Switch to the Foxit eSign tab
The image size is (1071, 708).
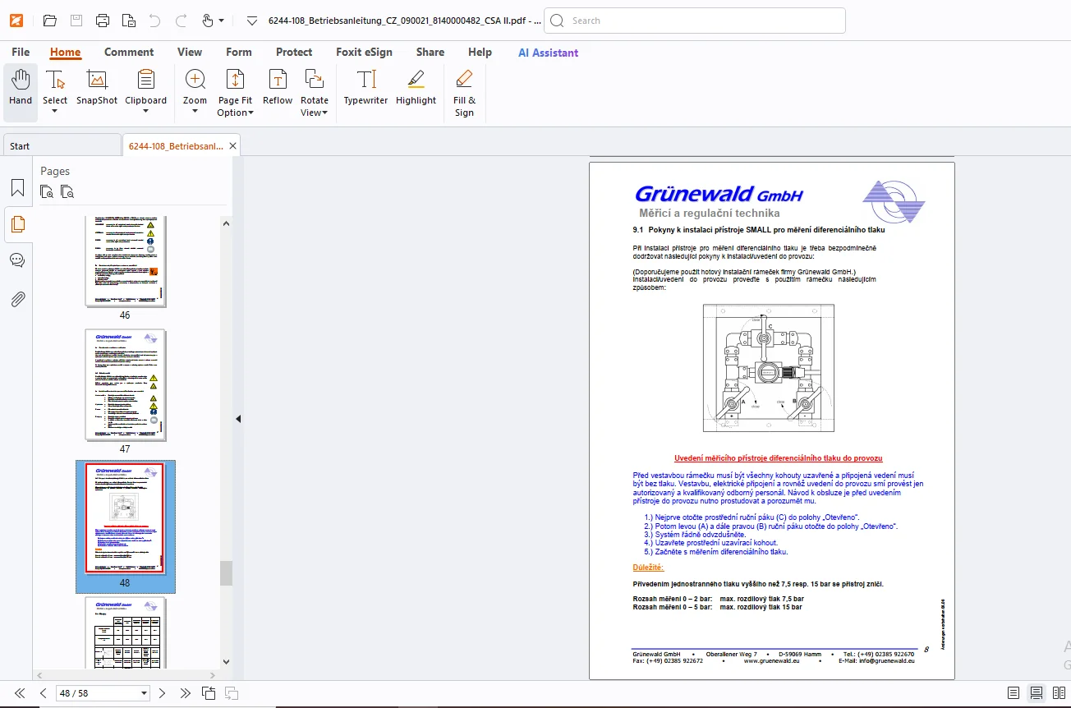[x=364, y=52]
